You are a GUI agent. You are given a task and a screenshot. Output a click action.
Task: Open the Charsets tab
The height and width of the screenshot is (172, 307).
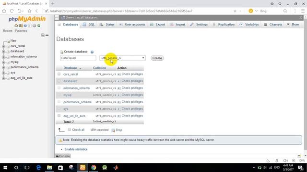[273, 24]
